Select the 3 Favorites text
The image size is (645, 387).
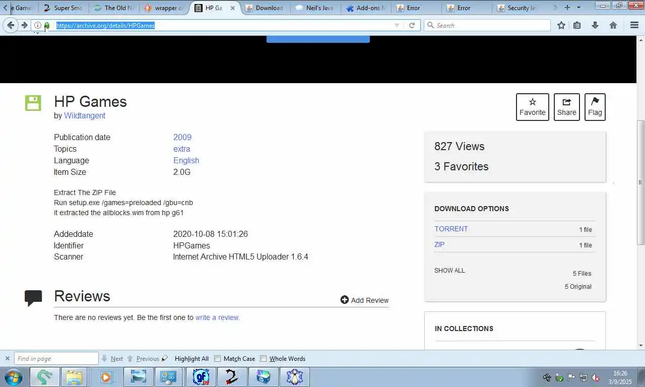(462, 166)
